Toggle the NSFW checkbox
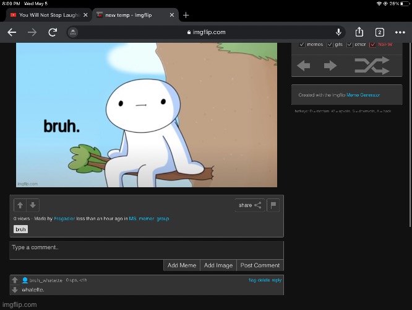 (372, 44)
